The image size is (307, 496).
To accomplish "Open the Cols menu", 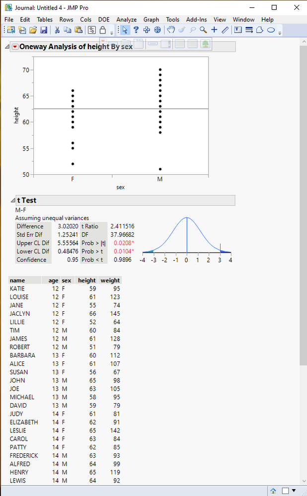I will 85,20.
